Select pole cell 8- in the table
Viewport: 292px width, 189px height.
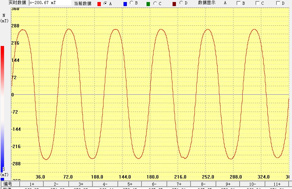[x=203, y=184]
